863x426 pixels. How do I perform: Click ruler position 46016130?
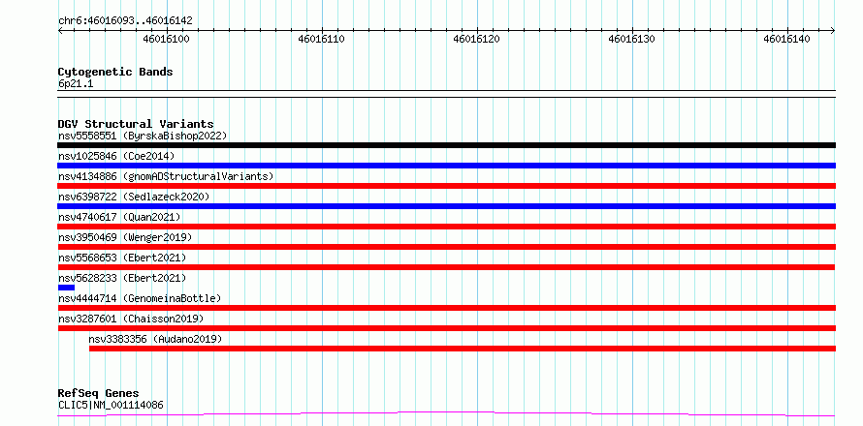(632, 40)
